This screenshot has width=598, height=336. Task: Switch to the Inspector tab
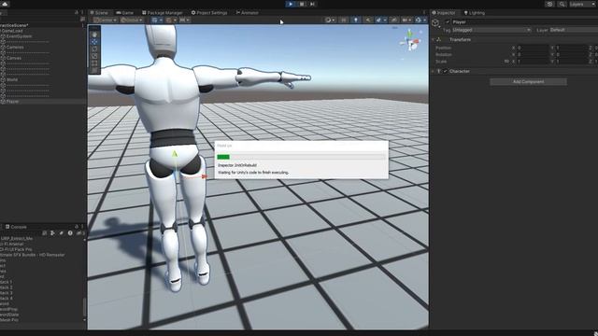444,12
